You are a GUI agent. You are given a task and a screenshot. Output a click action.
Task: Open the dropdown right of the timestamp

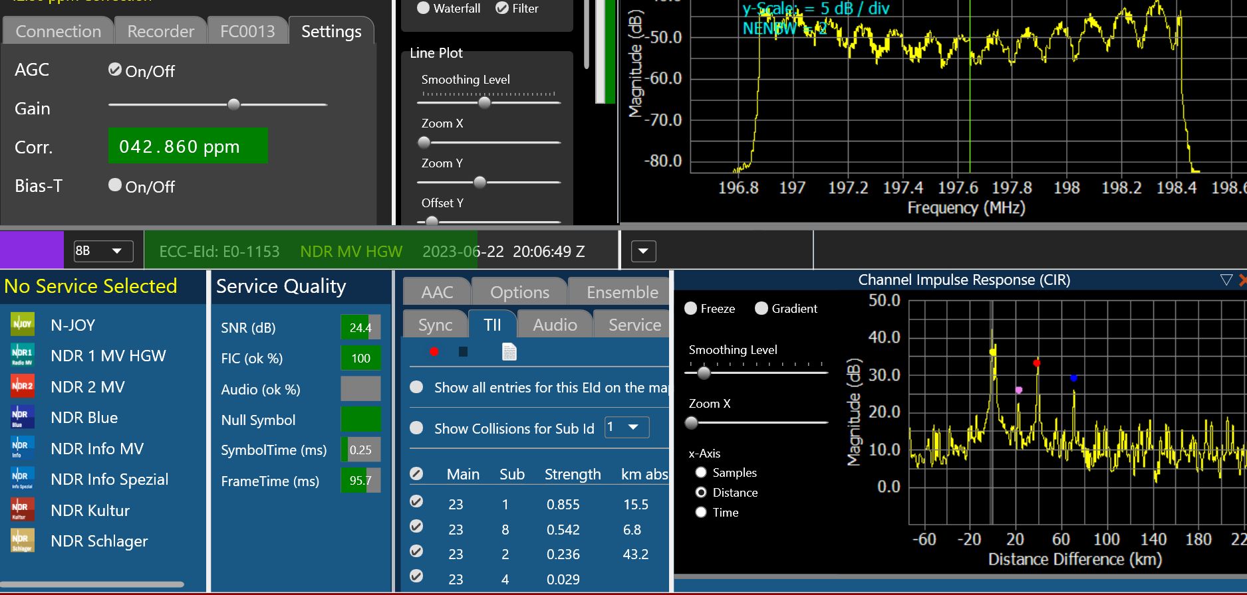pyautogui.click(x=642, y=251)
